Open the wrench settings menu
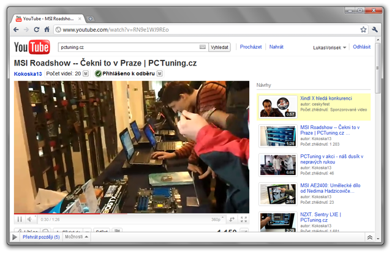392x257 pixels. point(374,30)
